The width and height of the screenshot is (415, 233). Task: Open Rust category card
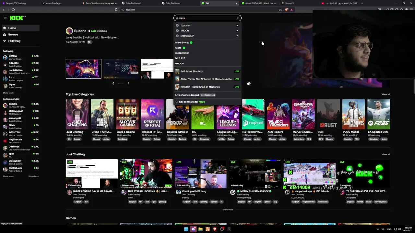pos(328,114)
